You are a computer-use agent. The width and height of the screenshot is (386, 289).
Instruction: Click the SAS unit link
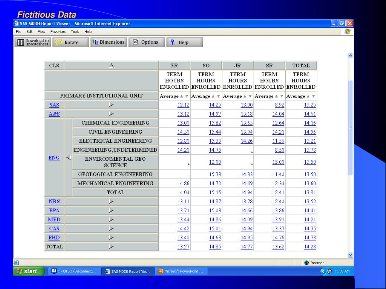click(54, 105)
